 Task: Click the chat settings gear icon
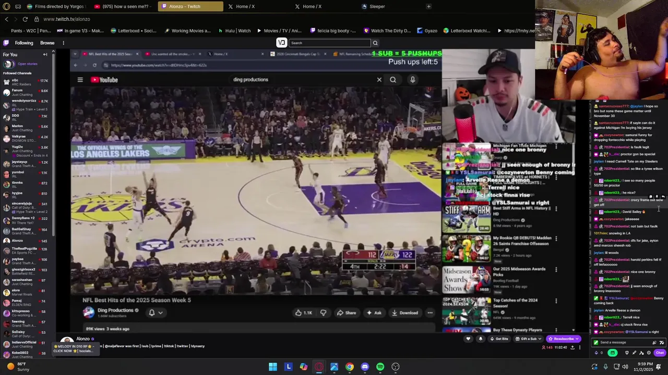click(649, 353)
